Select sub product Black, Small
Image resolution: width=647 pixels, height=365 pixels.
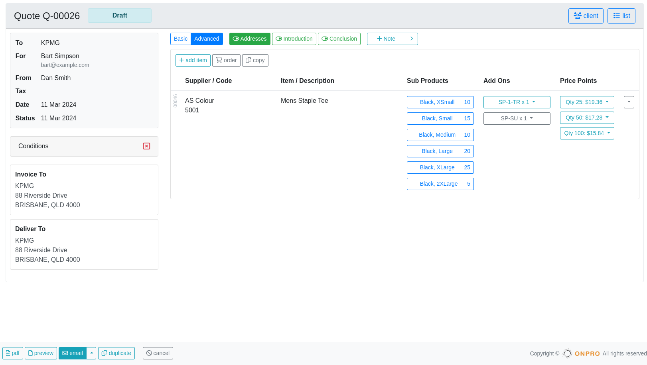440,118
